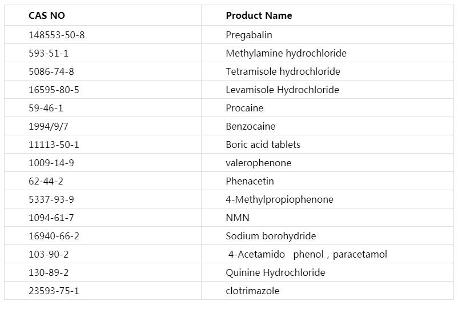Select the 4-Methylpropiophenone cell
The image size is (462, 309).
tap(279, 199)
